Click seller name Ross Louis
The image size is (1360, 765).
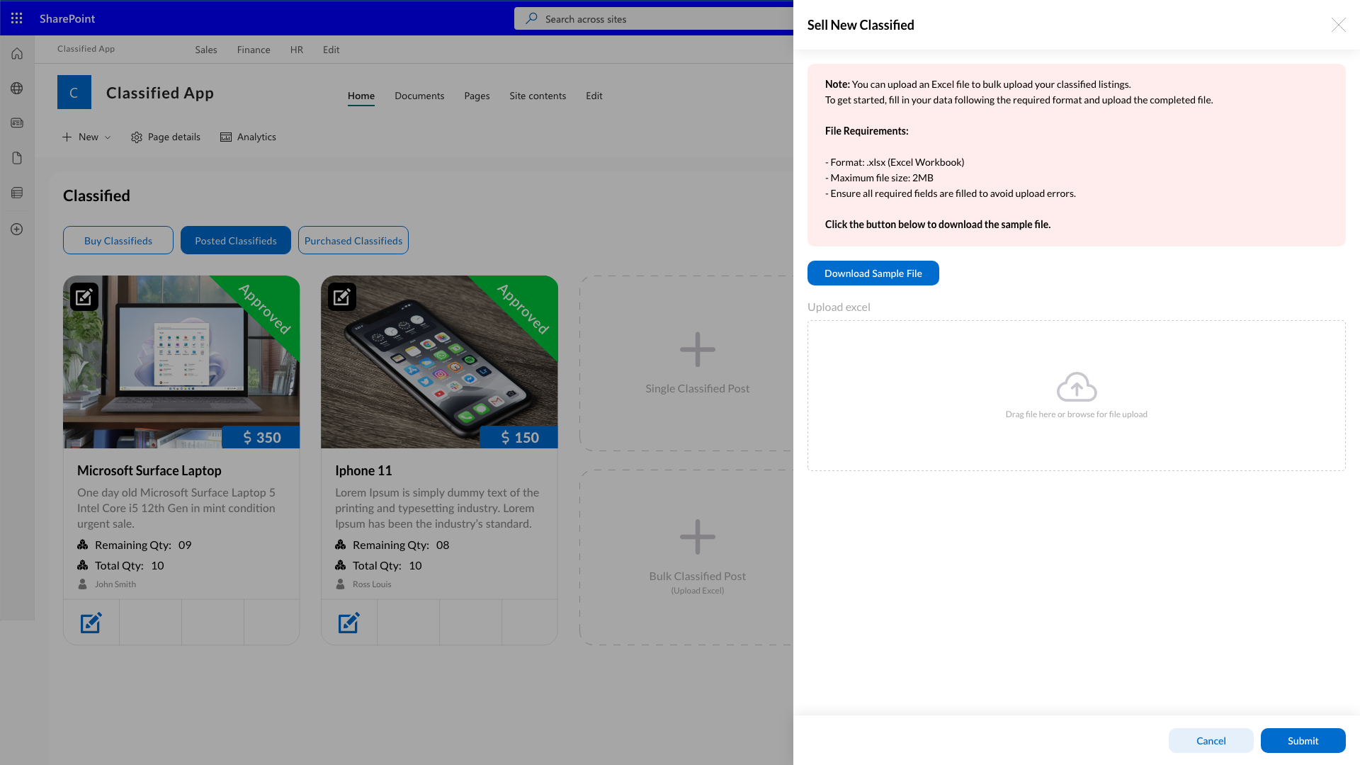click(x=372, y=584)
